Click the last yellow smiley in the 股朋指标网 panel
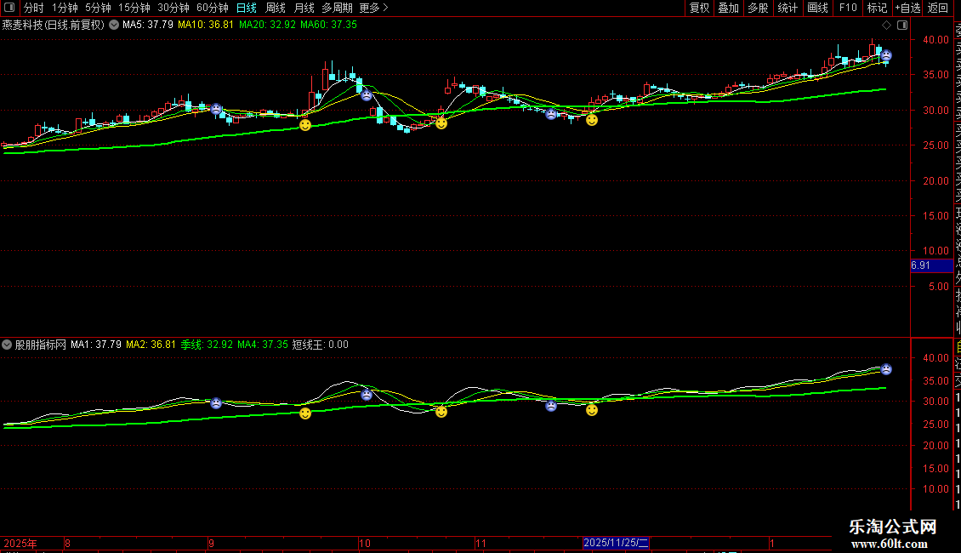The image size is (961, 553). (x=591, y=410)
